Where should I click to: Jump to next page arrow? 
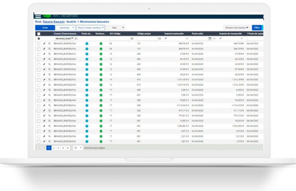[x=63, y=148]
